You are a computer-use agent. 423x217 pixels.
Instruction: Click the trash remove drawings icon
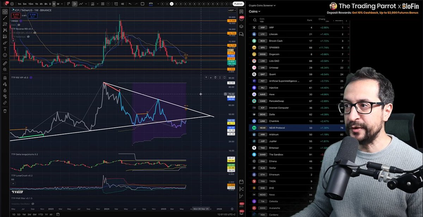tap(5, 111)
